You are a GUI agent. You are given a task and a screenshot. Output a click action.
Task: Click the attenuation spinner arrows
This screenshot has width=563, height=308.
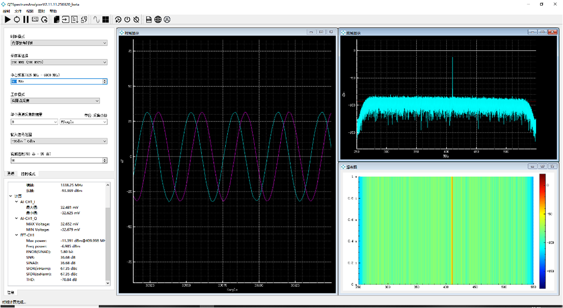pyautogui.click(x=105, y=160)
